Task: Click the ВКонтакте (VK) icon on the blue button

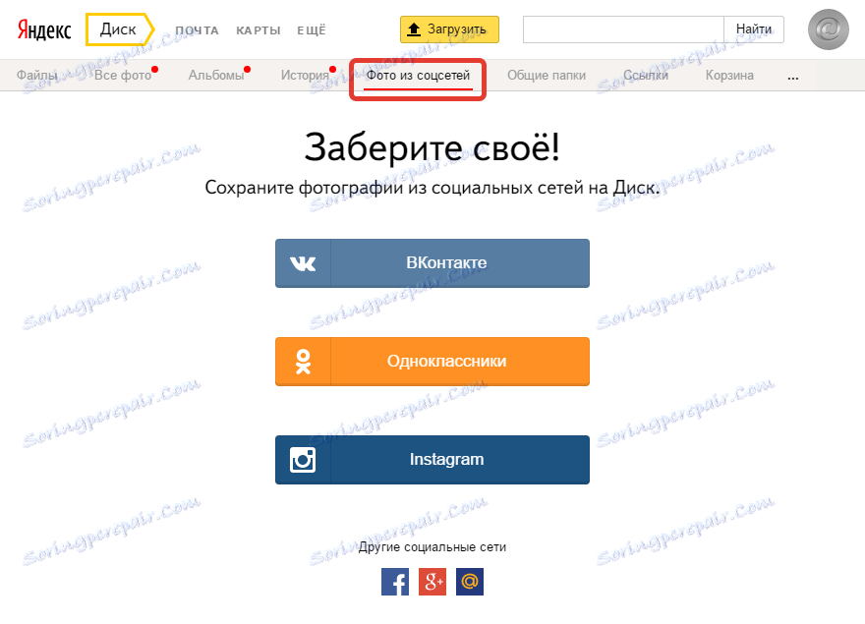Action: pos(303,263)
